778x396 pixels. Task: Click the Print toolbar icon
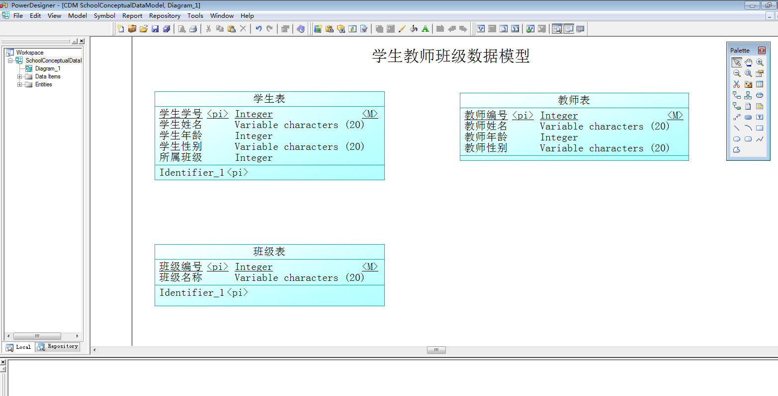coord(193,29)
